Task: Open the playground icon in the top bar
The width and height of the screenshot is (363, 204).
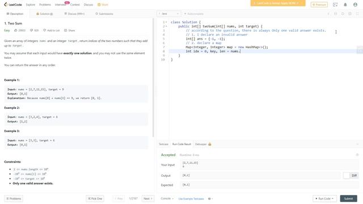Action: (x=335, y=5)
